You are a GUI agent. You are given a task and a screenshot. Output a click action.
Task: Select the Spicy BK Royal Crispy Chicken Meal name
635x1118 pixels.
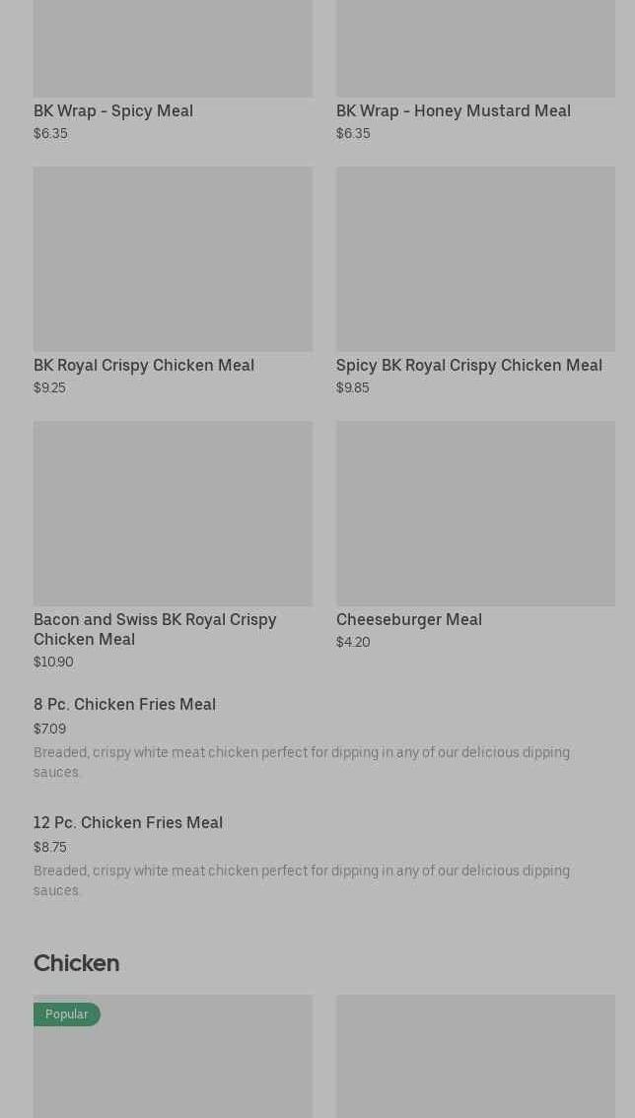[x=468, y=365]
